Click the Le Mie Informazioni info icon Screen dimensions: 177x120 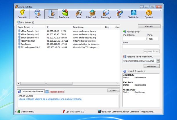pyautogui.click(x=124, y=71)
